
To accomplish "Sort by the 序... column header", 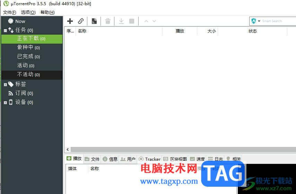I will coord(70,31).
